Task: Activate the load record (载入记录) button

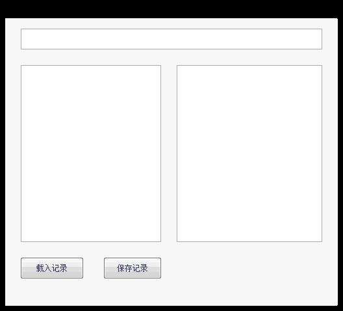Action: coord(52,268)
